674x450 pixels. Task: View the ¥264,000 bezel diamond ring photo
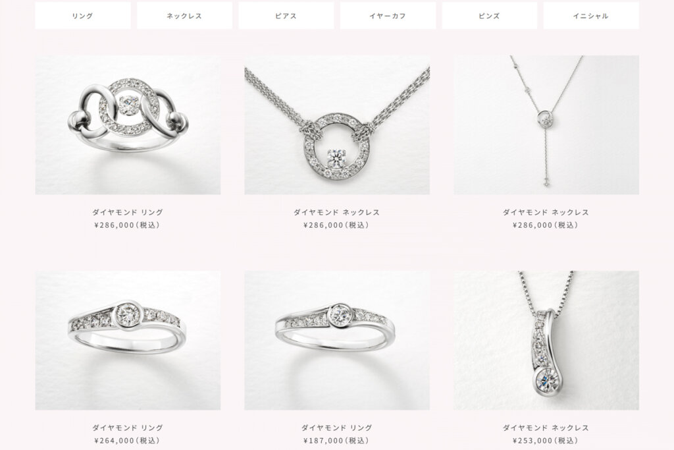pyautogui.click(x=128, y=340)
